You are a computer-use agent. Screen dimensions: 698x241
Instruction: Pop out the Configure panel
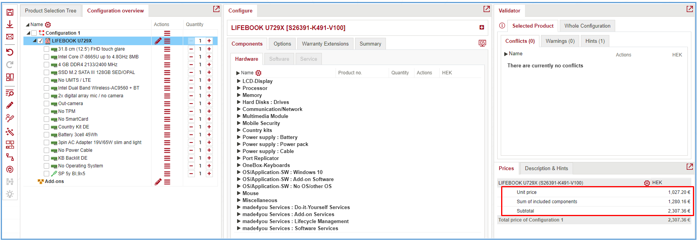pyautogui.click(x=487, y=9)
